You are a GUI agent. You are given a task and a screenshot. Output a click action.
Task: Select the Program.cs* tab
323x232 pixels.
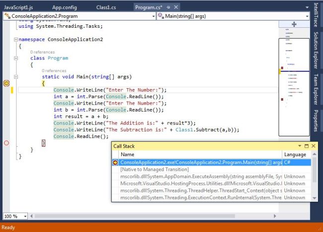(x=149, y=7)
